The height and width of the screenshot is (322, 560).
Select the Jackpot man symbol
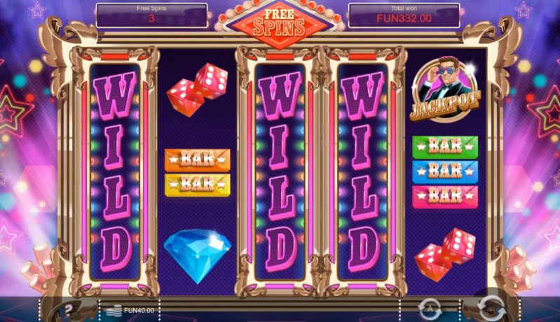tap(445, 89)
